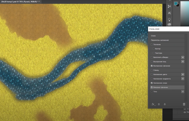The width and height of the screenshot is (189, 121).
Task: Add another Выполнить обводку effect with plus
Action: click(x=183, y=57)
